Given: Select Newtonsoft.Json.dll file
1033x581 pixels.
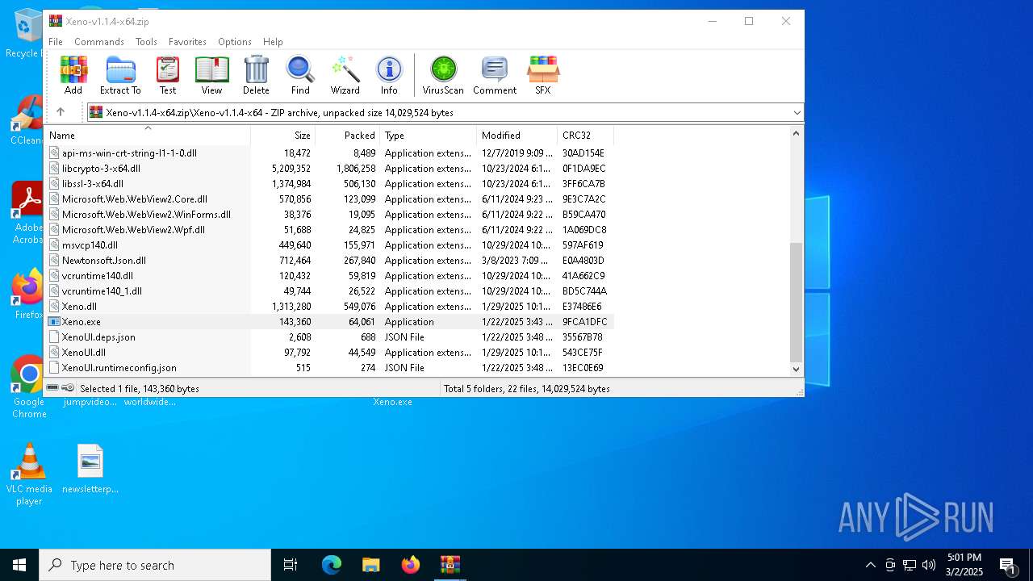Looking at the screenshot, I should (x=329, y=260).
